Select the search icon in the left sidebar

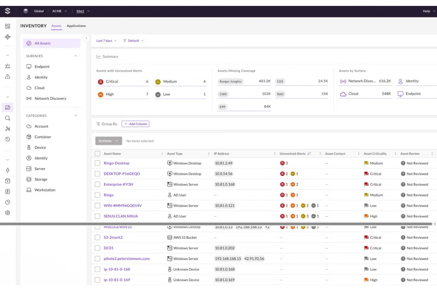click(8, 118)
